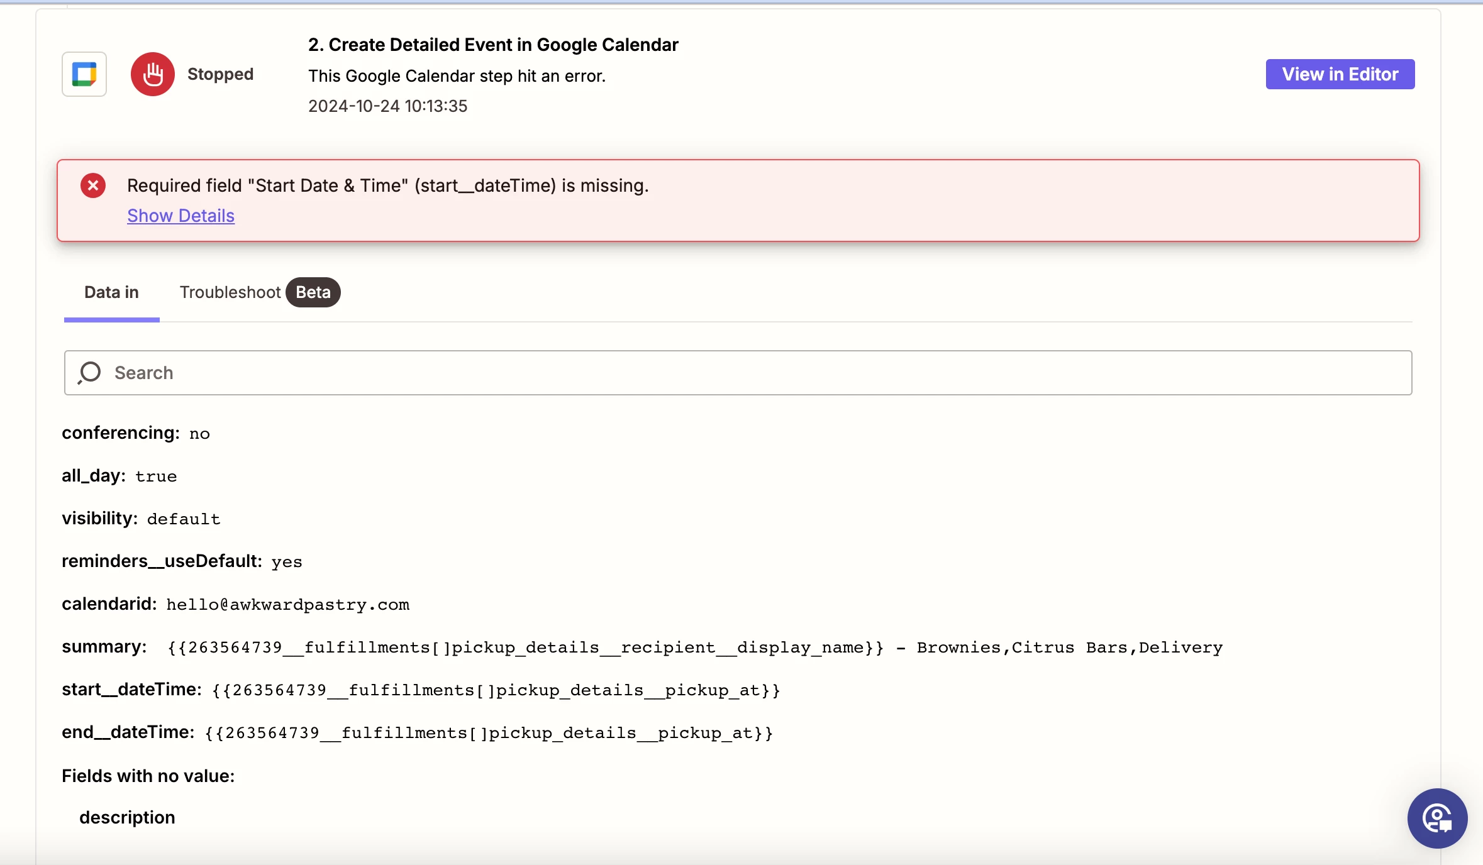1483x865 pixels.
Task: Click the summary field value
Action: click(694, 647)
